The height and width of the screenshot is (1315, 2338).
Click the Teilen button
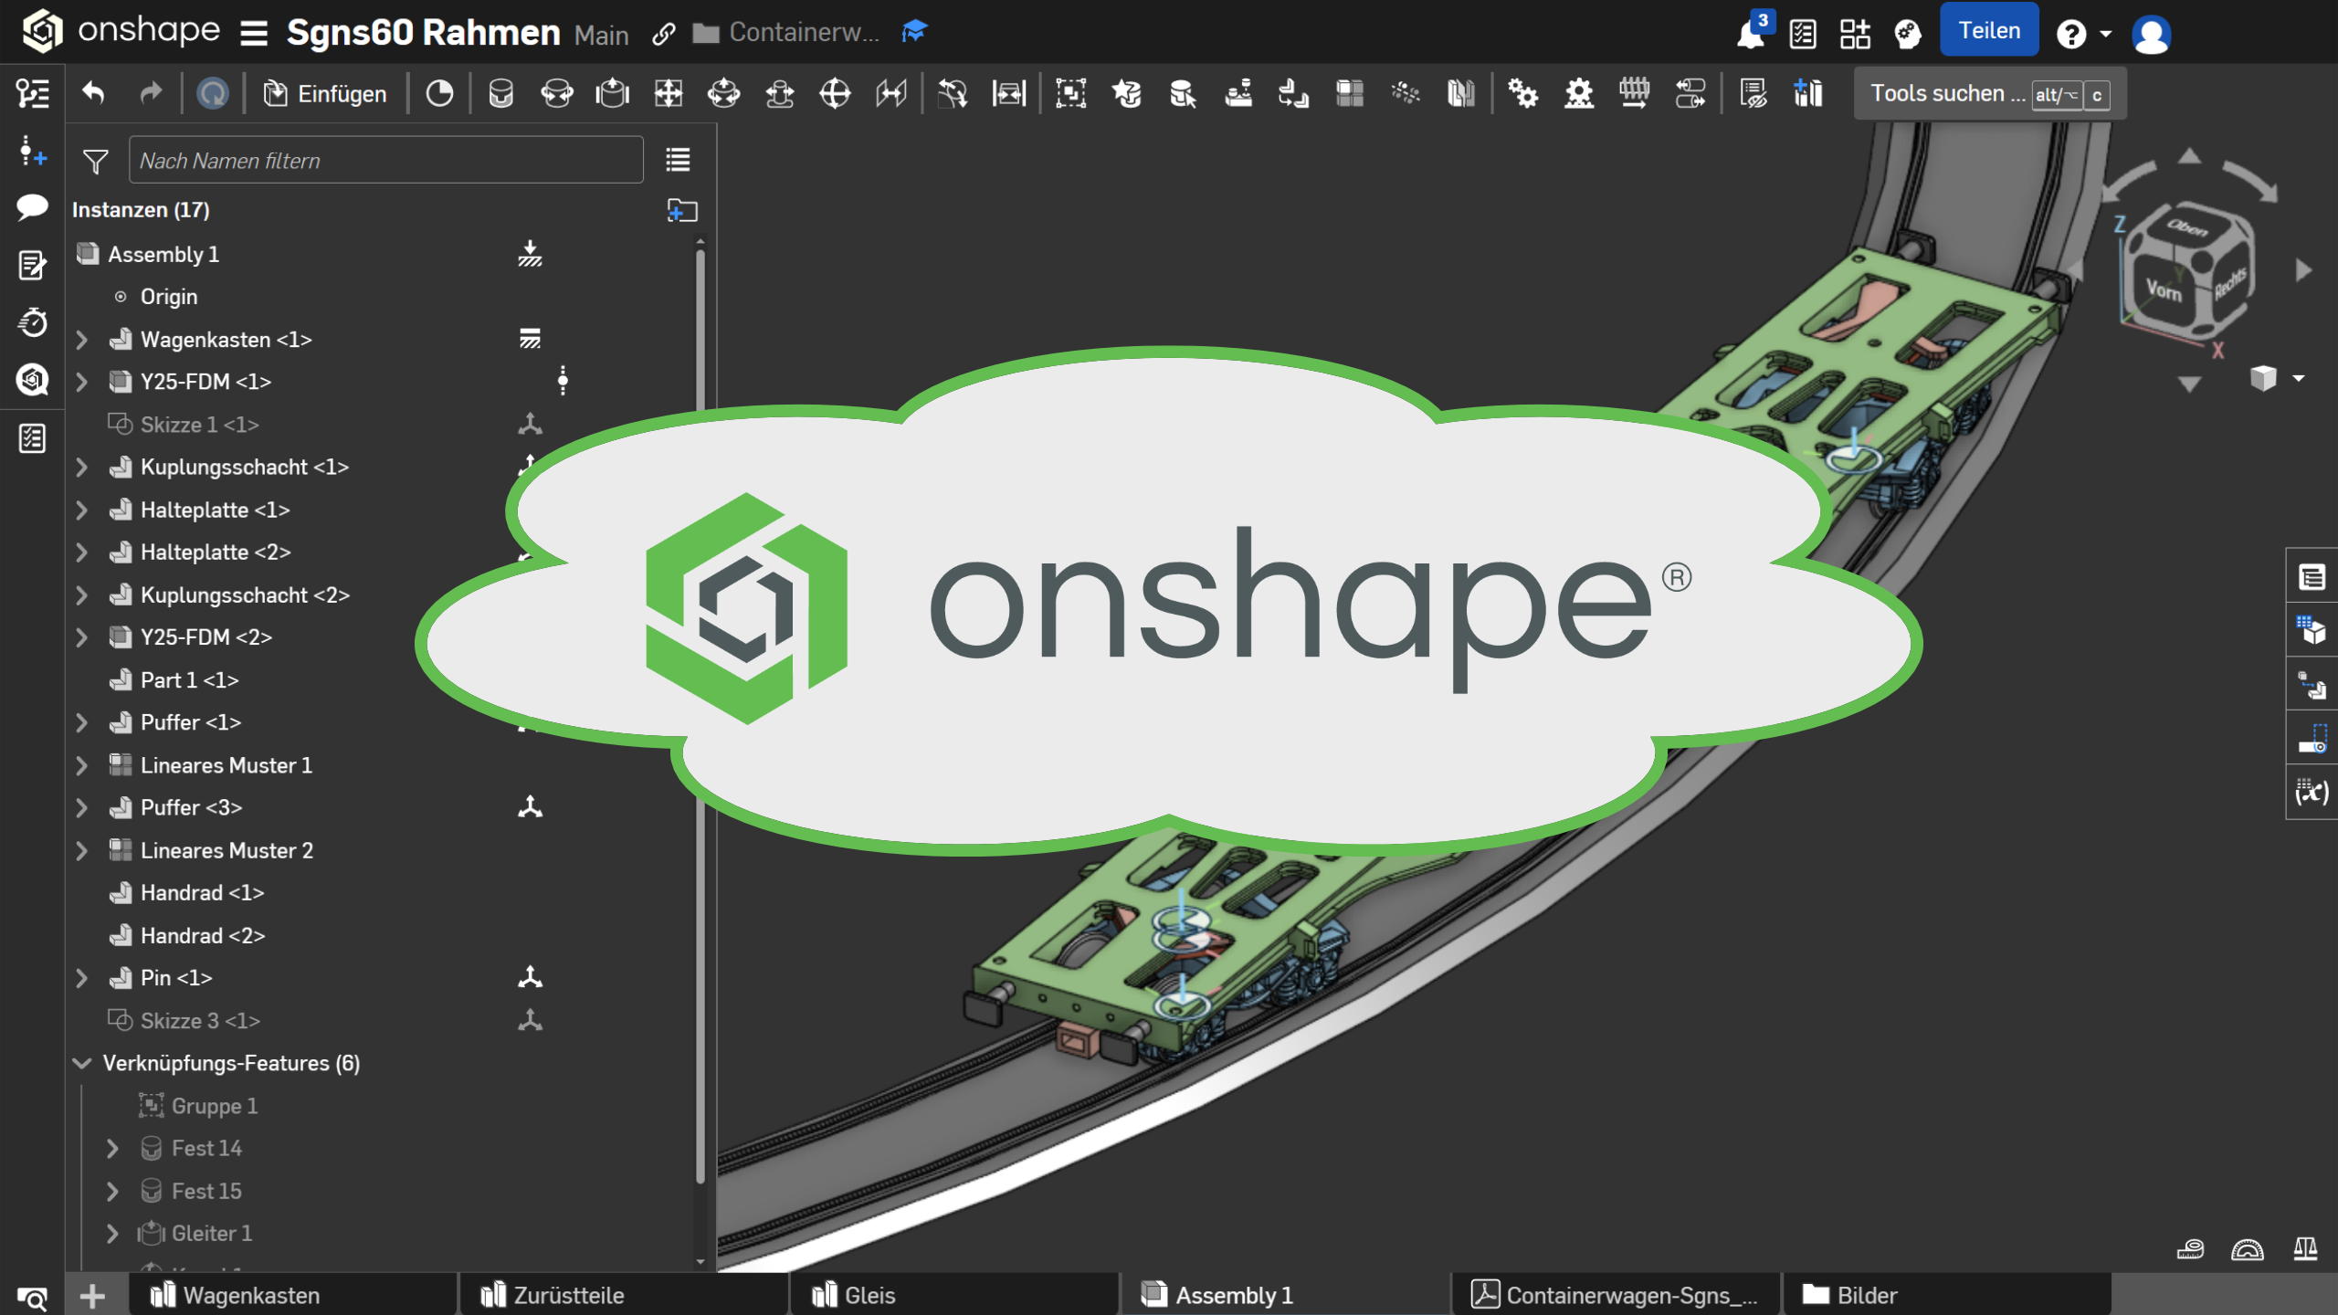pyautogui.click(x=1989, y=29)
